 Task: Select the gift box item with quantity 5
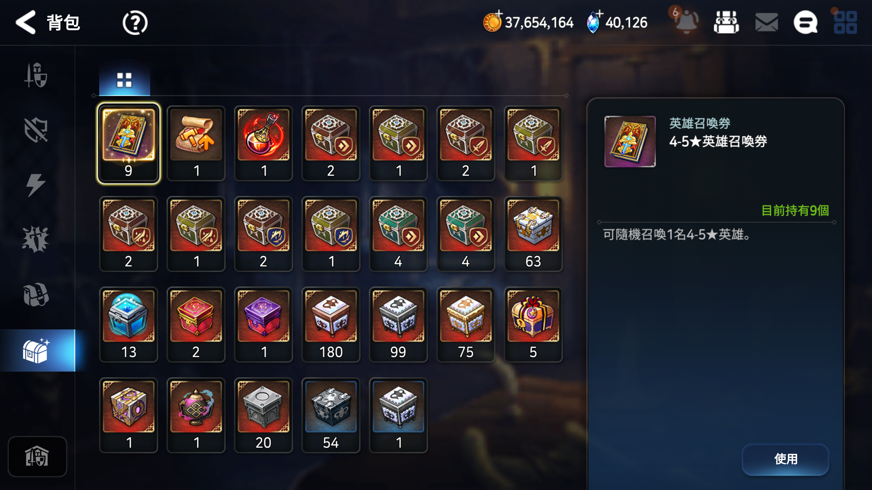533,325
